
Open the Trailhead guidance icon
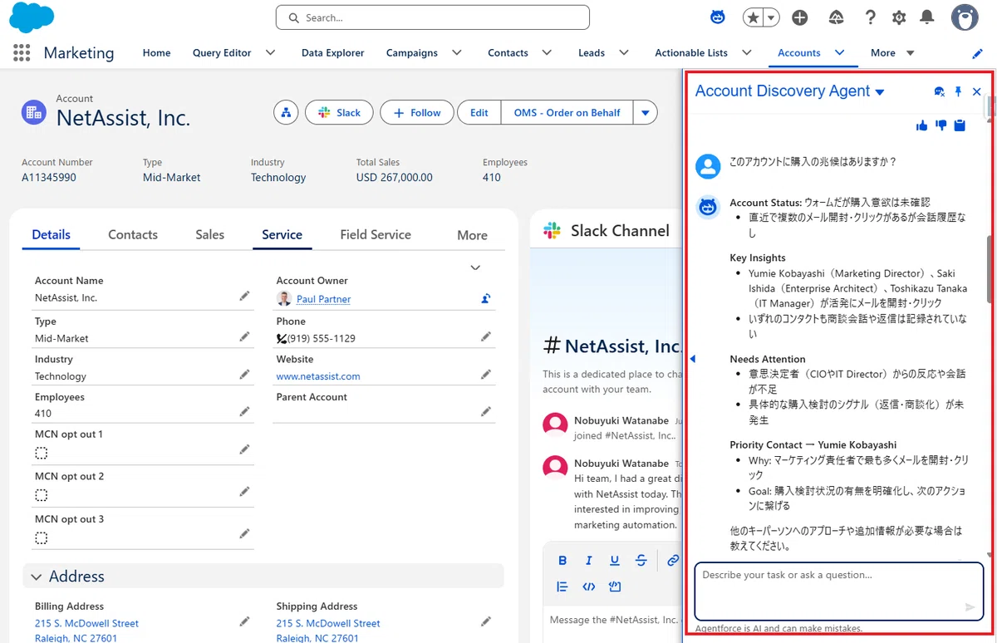pos(837,17)
